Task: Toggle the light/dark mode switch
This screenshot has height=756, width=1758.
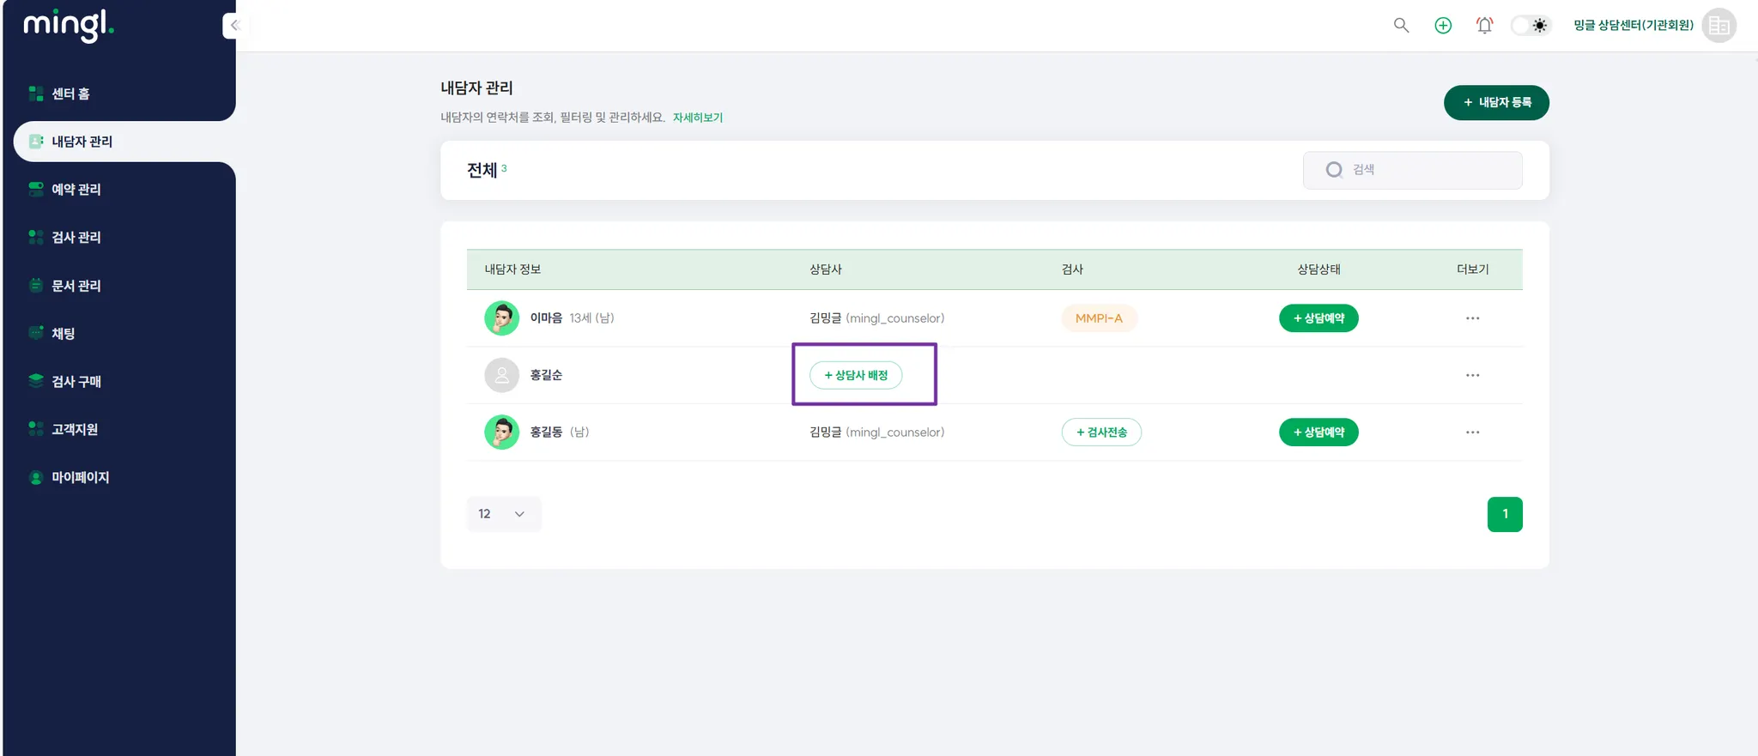Action: click(1531, 26)
